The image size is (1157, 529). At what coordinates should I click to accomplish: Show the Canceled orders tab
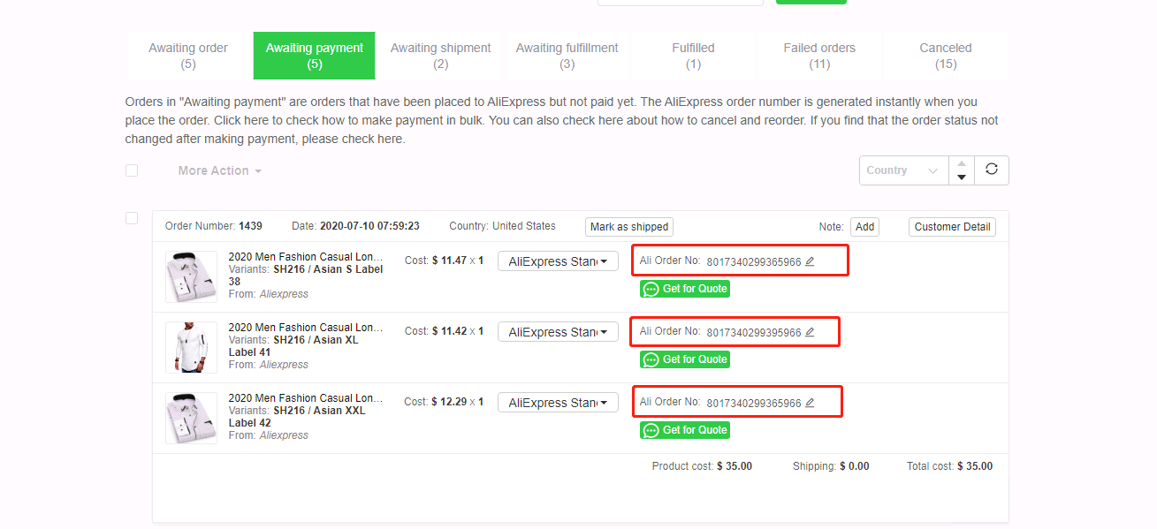click(946, 56)
